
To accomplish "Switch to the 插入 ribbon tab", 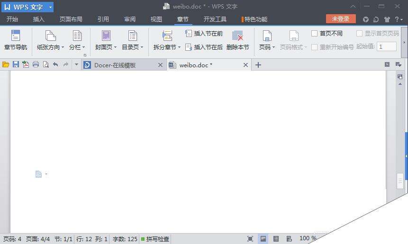I will pyautogui.click(x=39, y=19).
